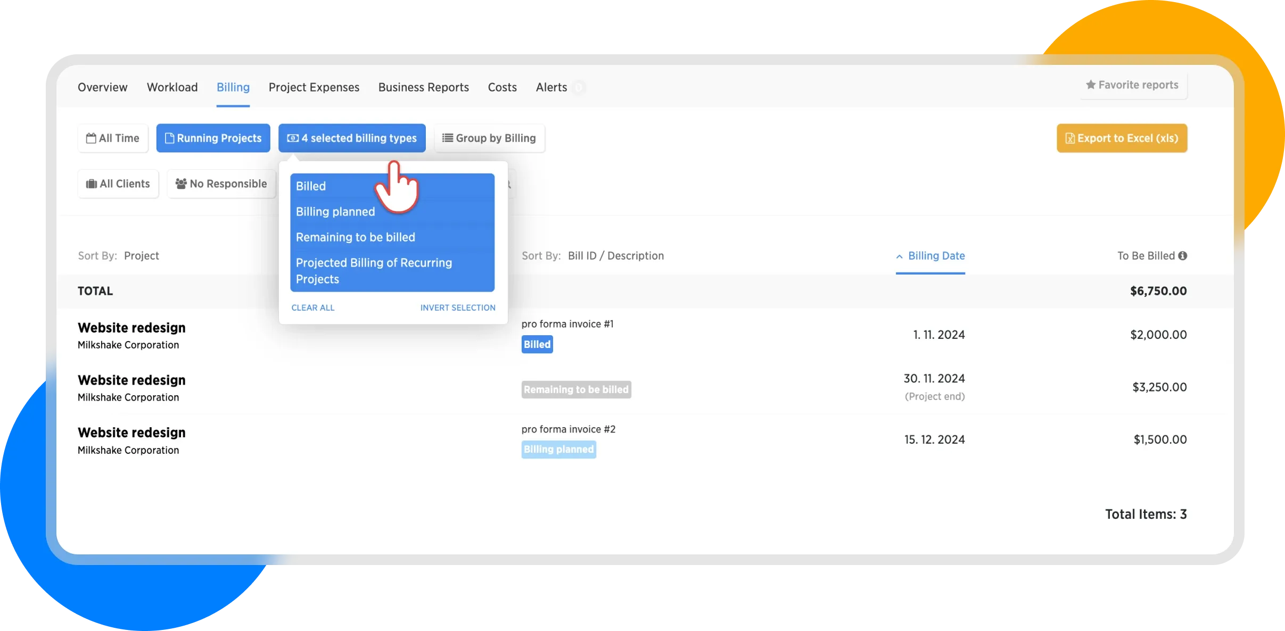Sort by the Billing Date column header
The height and width of the screenshot is (631, 1285).
(936, 256)
